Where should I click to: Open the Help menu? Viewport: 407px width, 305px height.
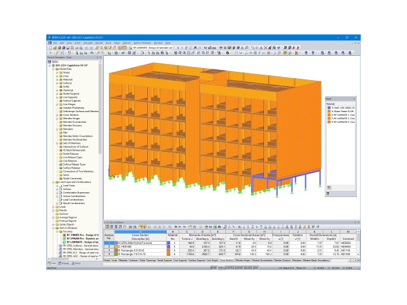[168, 43]
